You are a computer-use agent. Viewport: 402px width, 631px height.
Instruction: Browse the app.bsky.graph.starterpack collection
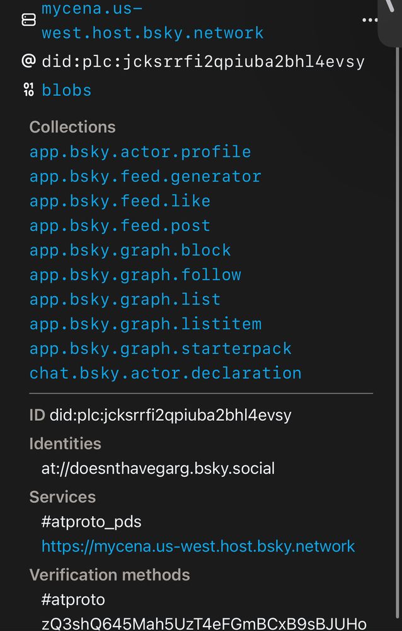(160, 349)
